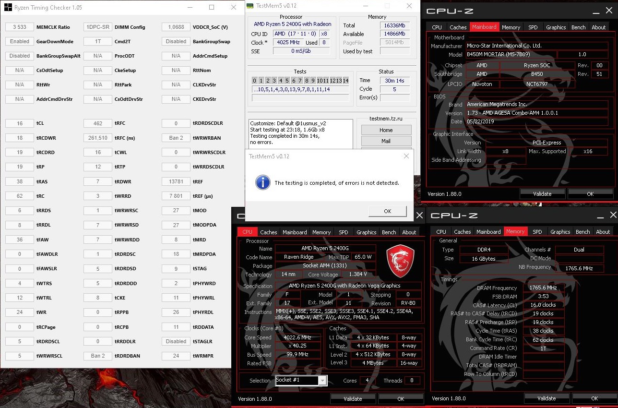Open the About tab in the CPU-Z Memory window
The height and width of the screenshot is (408, 618).
tap(603, 231)
